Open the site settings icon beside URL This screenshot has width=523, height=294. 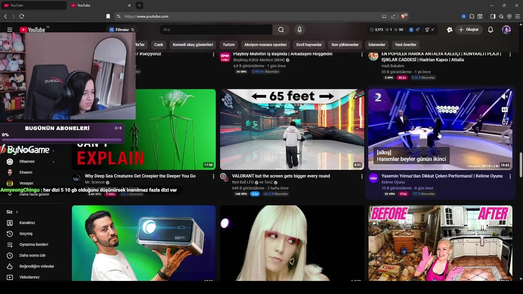[119, 16]
